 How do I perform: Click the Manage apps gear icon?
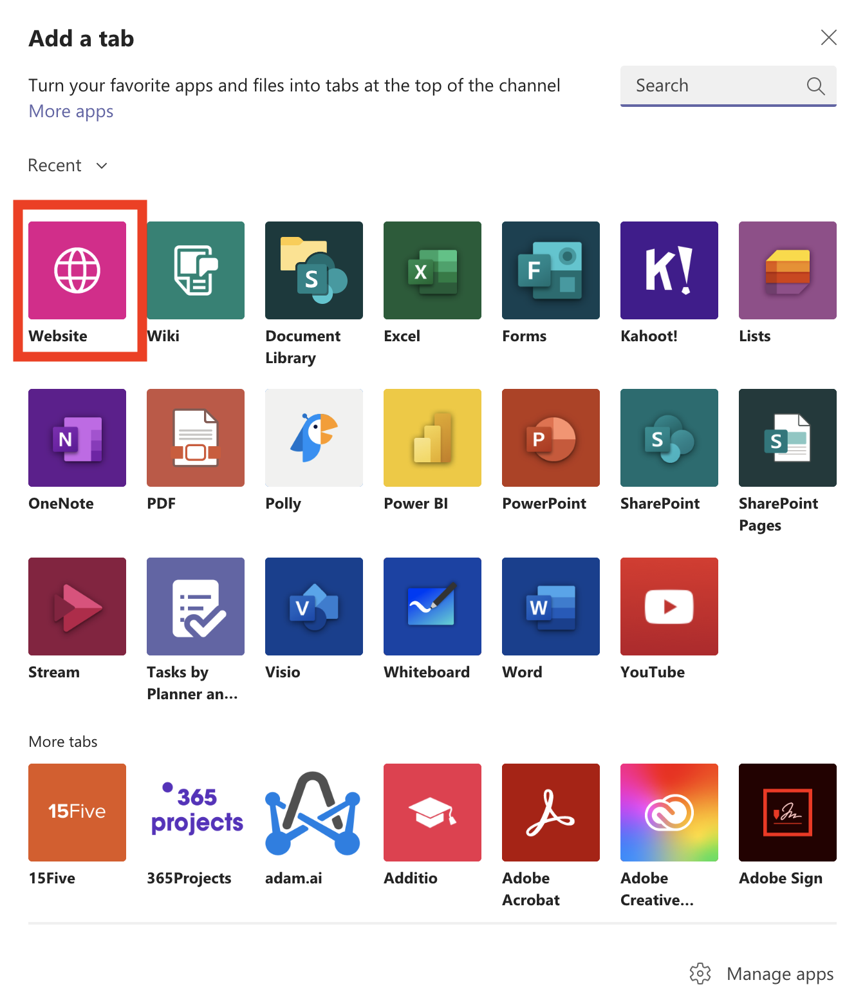[x=700, y=974]
